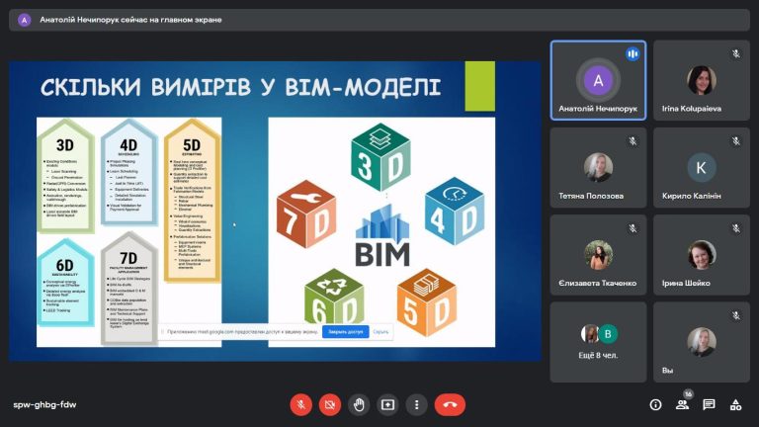Click the red 7D wrench cube
The height and width of the screenshot is (427, 759).
[306, 213]
